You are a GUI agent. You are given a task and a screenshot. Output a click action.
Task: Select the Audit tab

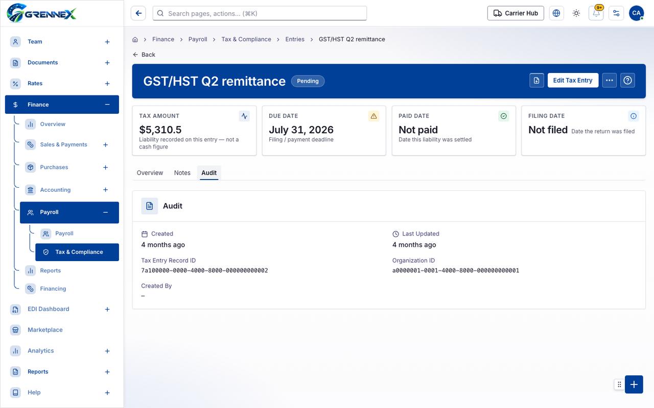[209, 173]
